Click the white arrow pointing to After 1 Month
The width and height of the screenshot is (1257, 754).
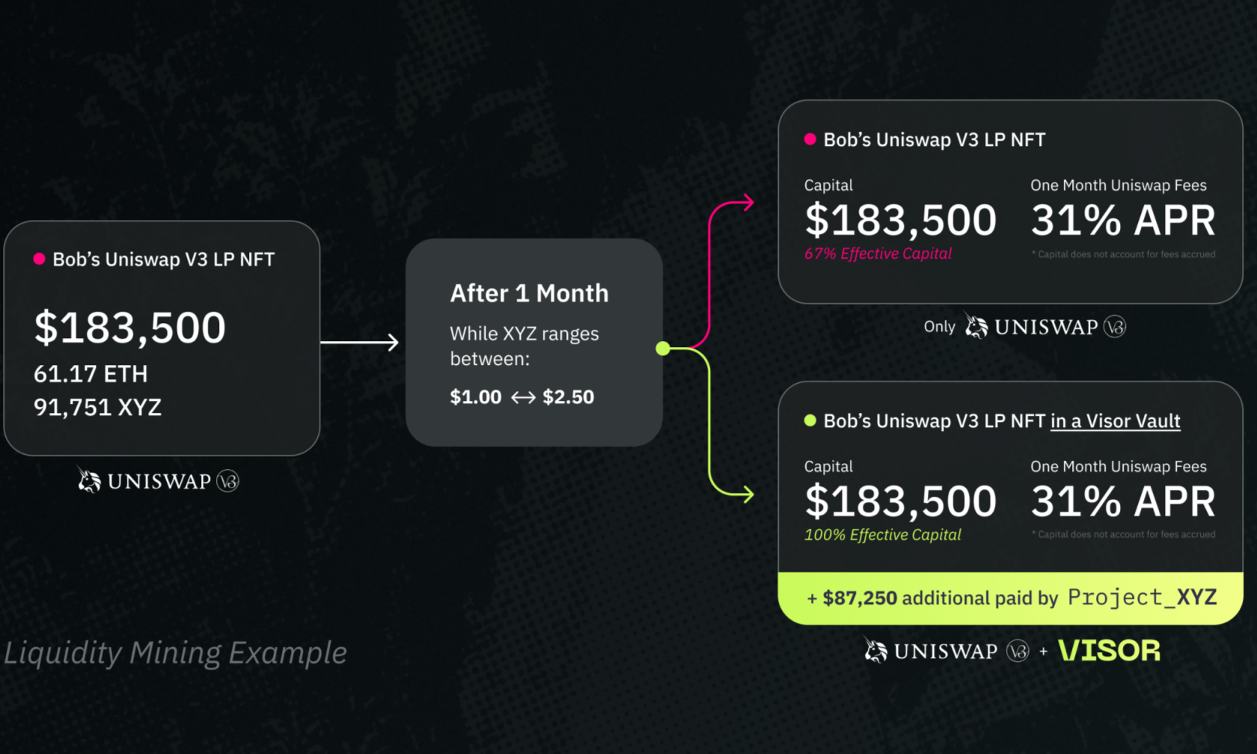pyautogui.click(x=360, y=343)
